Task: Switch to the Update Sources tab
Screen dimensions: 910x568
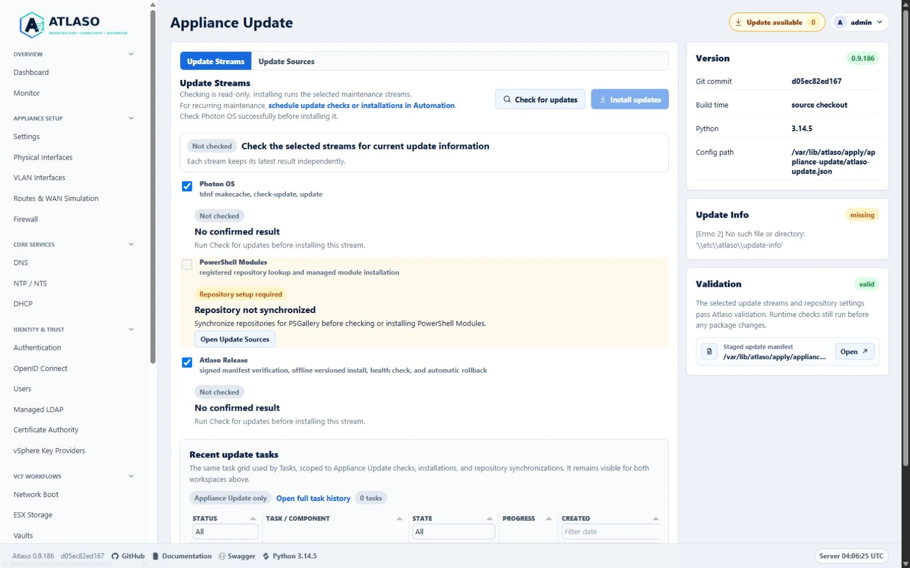Action: (286, 61)
